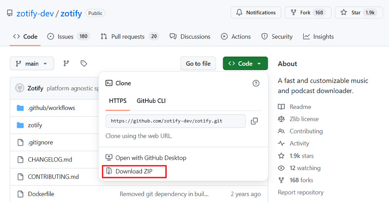Screen dimensions: 390x202
Task: Select the GitHub CLI clone tab
Action: pyautogui.click(x=151, y=101)
